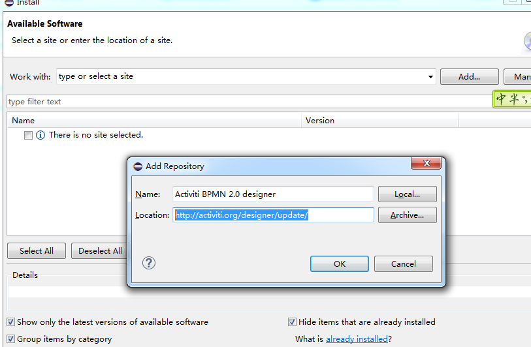Click the repository Name field
The image size is (531, 347).
point(273,194)
